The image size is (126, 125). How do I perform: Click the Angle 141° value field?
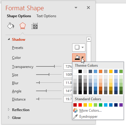coord(68,91)
